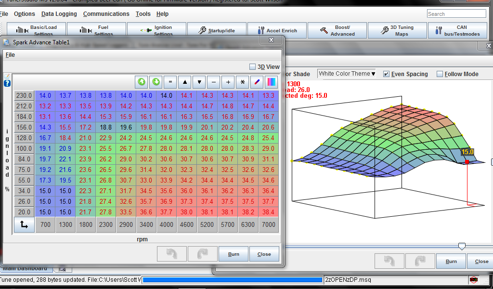493x289 pixels.
Task: Open the Spark Advance Table File menu
Action: point(10,55)
